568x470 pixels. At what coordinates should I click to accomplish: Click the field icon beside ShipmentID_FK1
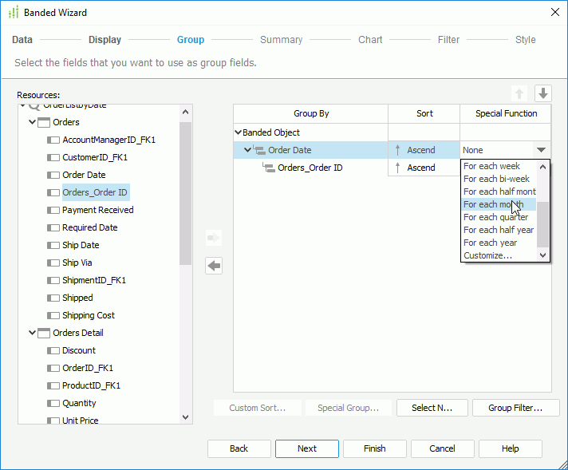pyautogui.click(x=53, y=280)
